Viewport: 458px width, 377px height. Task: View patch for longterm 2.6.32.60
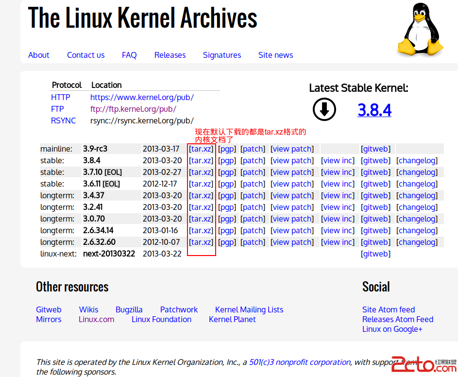pos(292,242)
